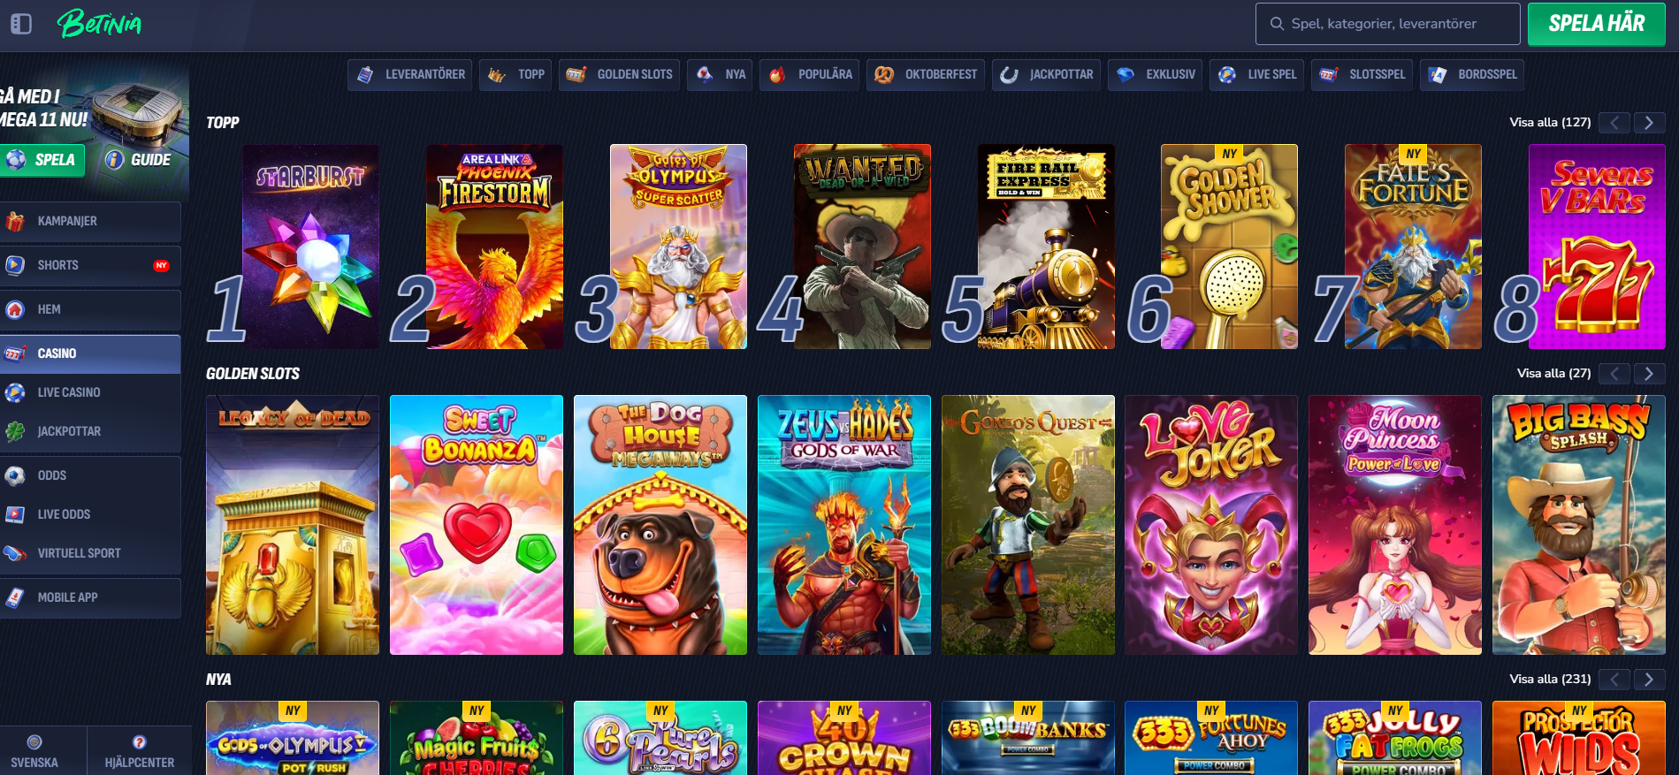Click the Live Odds icon
Viewport: 1679px width, 775px height.
point(15,514)
